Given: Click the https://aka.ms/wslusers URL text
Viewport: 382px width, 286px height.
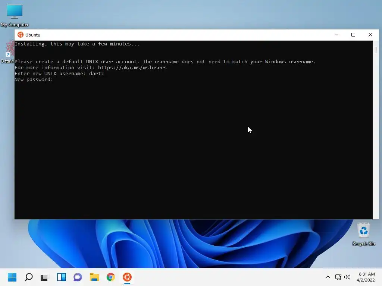Looking at the screenshot, I should point(132,68).
